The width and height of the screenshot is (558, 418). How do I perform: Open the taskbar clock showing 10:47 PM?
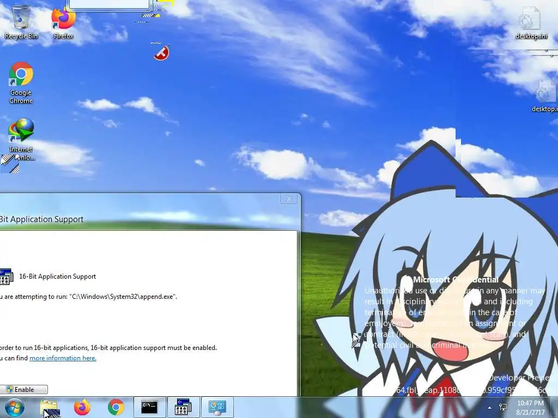[530, 408]
